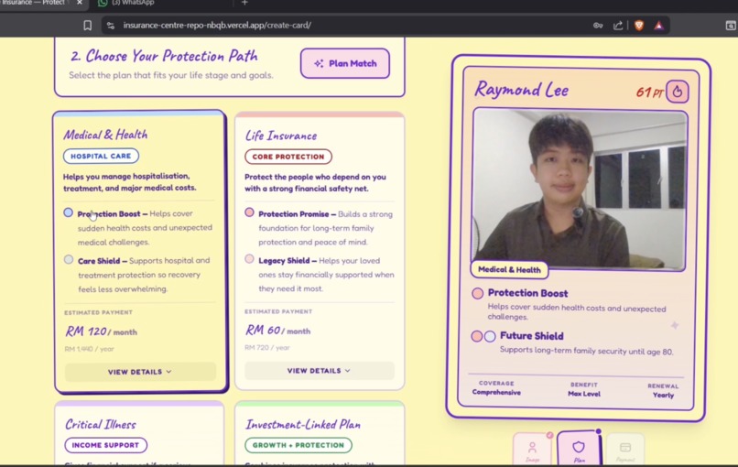This screenshot has height=467, width=738.
Task: Click the Comprehensive coverage value
Action: click(x=496, y=393)
